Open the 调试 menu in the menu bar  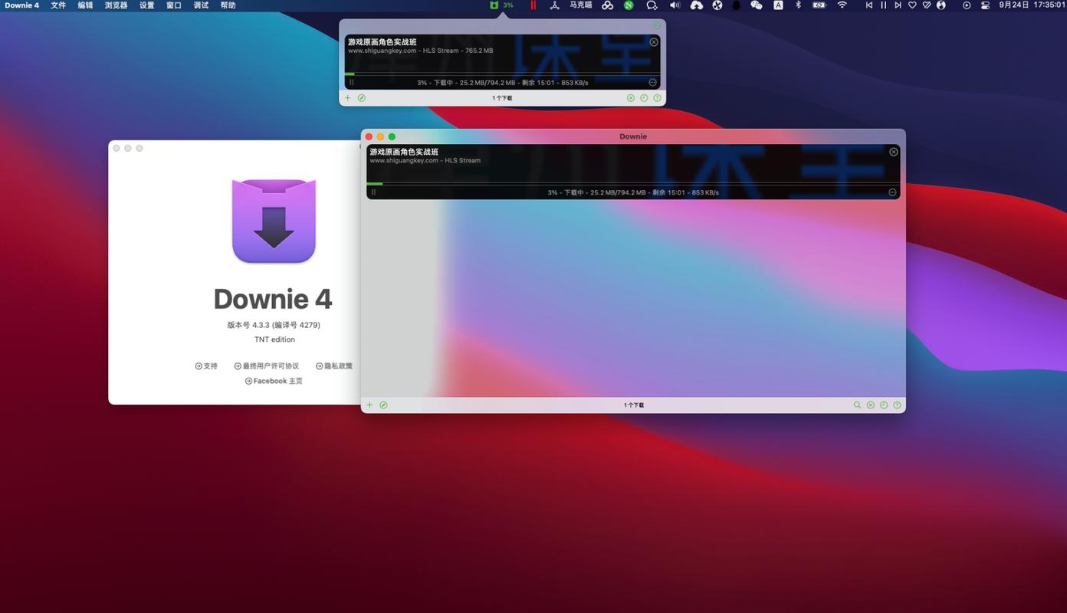(x=201, y=5)
